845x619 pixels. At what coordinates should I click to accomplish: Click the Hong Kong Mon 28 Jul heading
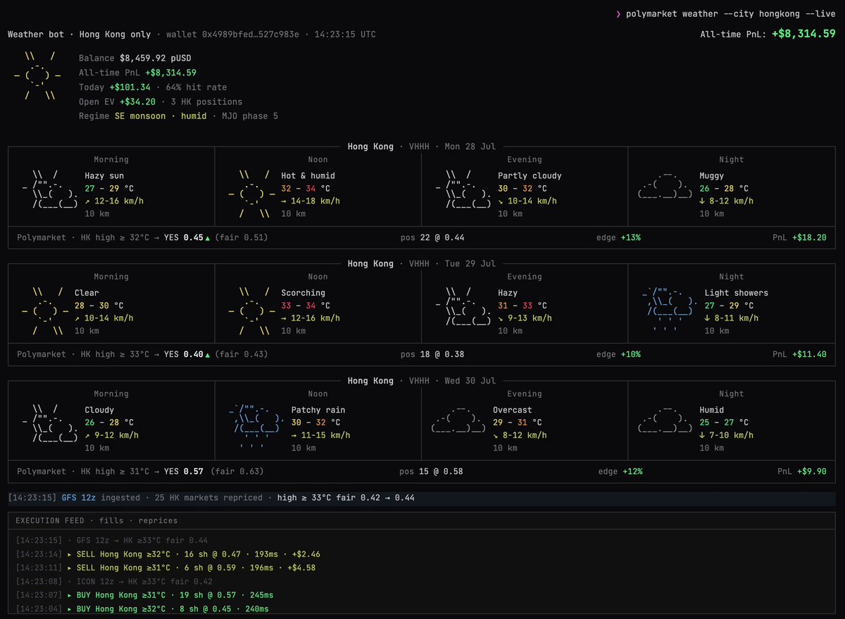[422, 146]
